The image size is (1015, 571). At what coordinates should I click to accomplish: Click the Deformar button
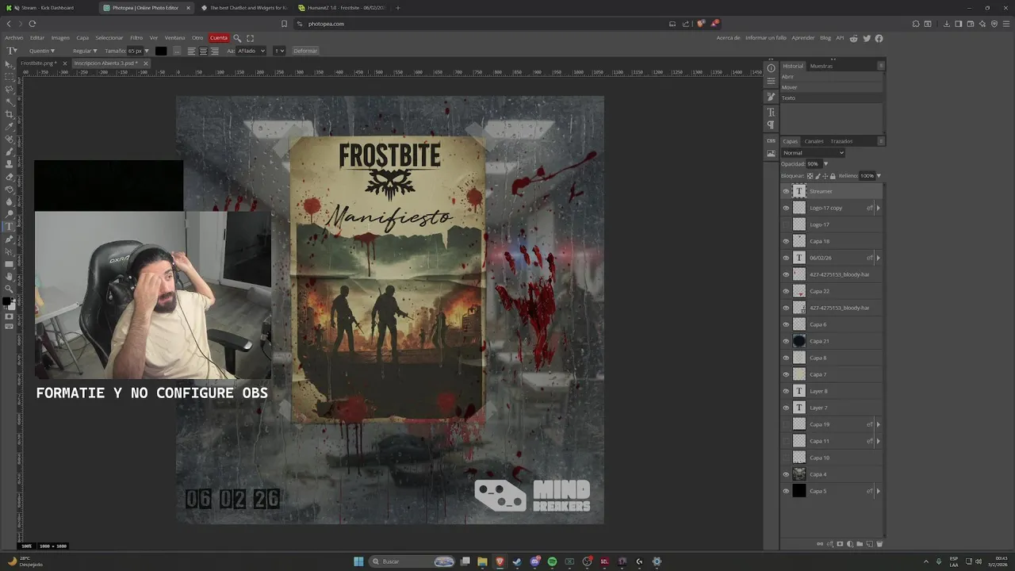coord(305,51)
